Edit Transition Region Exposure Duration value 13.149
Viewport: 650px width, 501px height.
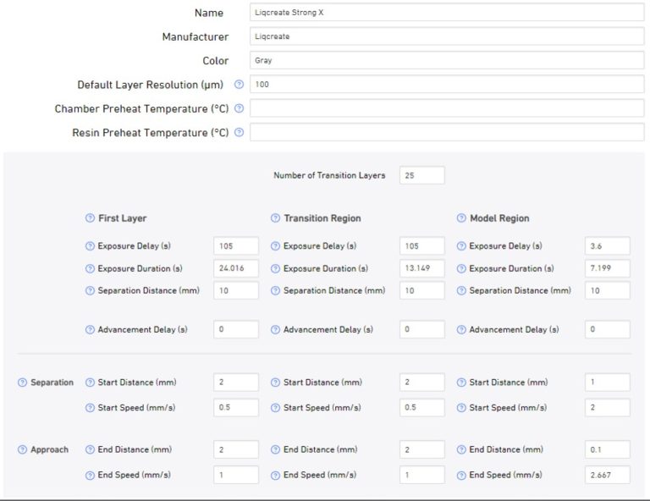(x=421, y=268)
